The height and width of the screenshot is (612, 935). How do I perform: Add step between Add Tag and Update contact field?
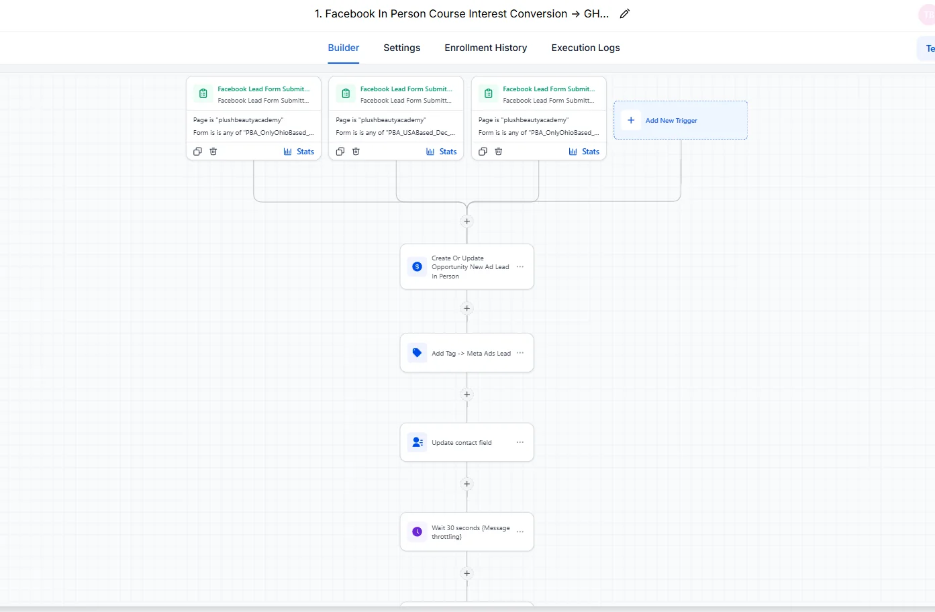coord(467,395)
